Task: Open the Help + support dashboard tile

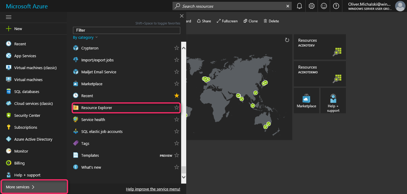Action: point(333,100)
